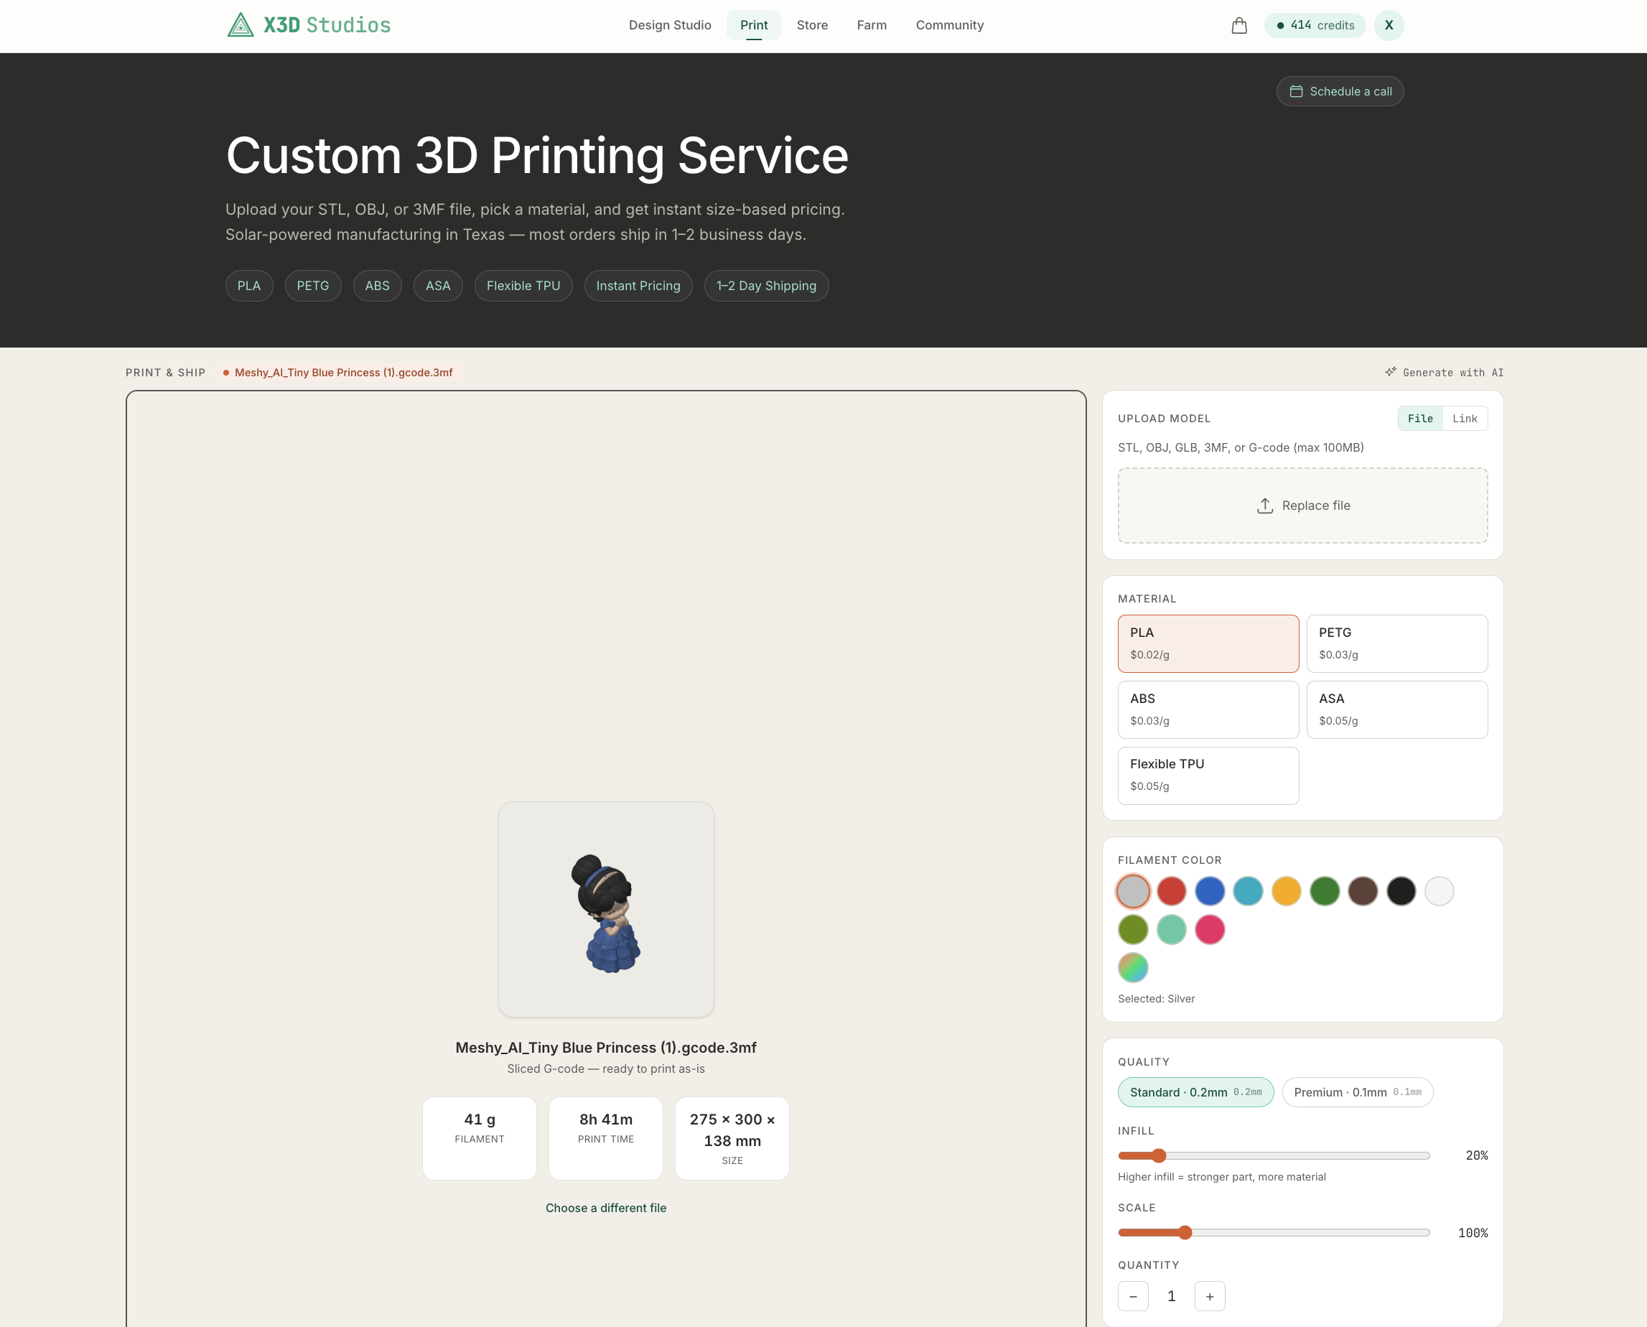Image resolution: width=1647 pixels, height=1327 pixels.
Task: Open the Store page
Action: (812, 25)
